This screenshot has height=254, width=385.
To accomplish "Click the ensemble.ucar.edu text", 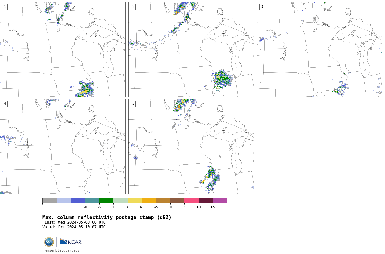I will [x=63, y=250].
